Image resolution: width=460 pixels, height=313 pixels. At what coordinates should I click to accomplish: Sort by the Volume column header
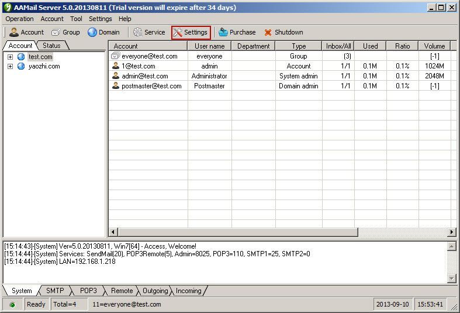coord(434,46)
